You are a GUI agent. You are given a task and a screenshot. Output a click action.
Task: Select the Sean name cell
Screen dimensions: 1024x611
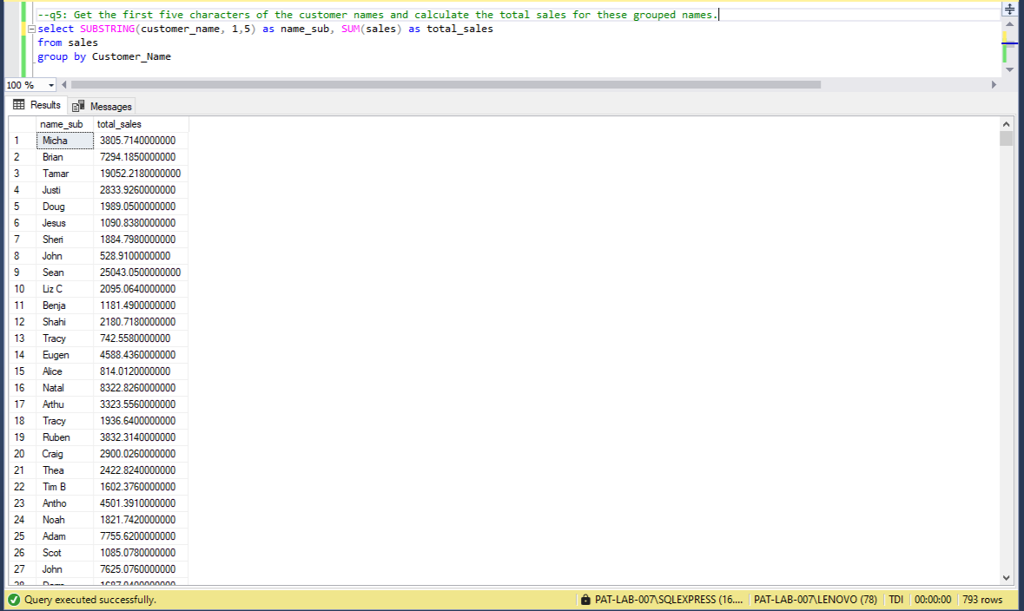coord(64,273)
